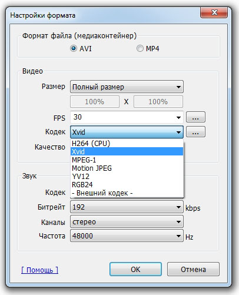The width and height of the screenshot is (239, 295).
Task: Open the Каналы стерео dropdown
Action: (127, 222)
